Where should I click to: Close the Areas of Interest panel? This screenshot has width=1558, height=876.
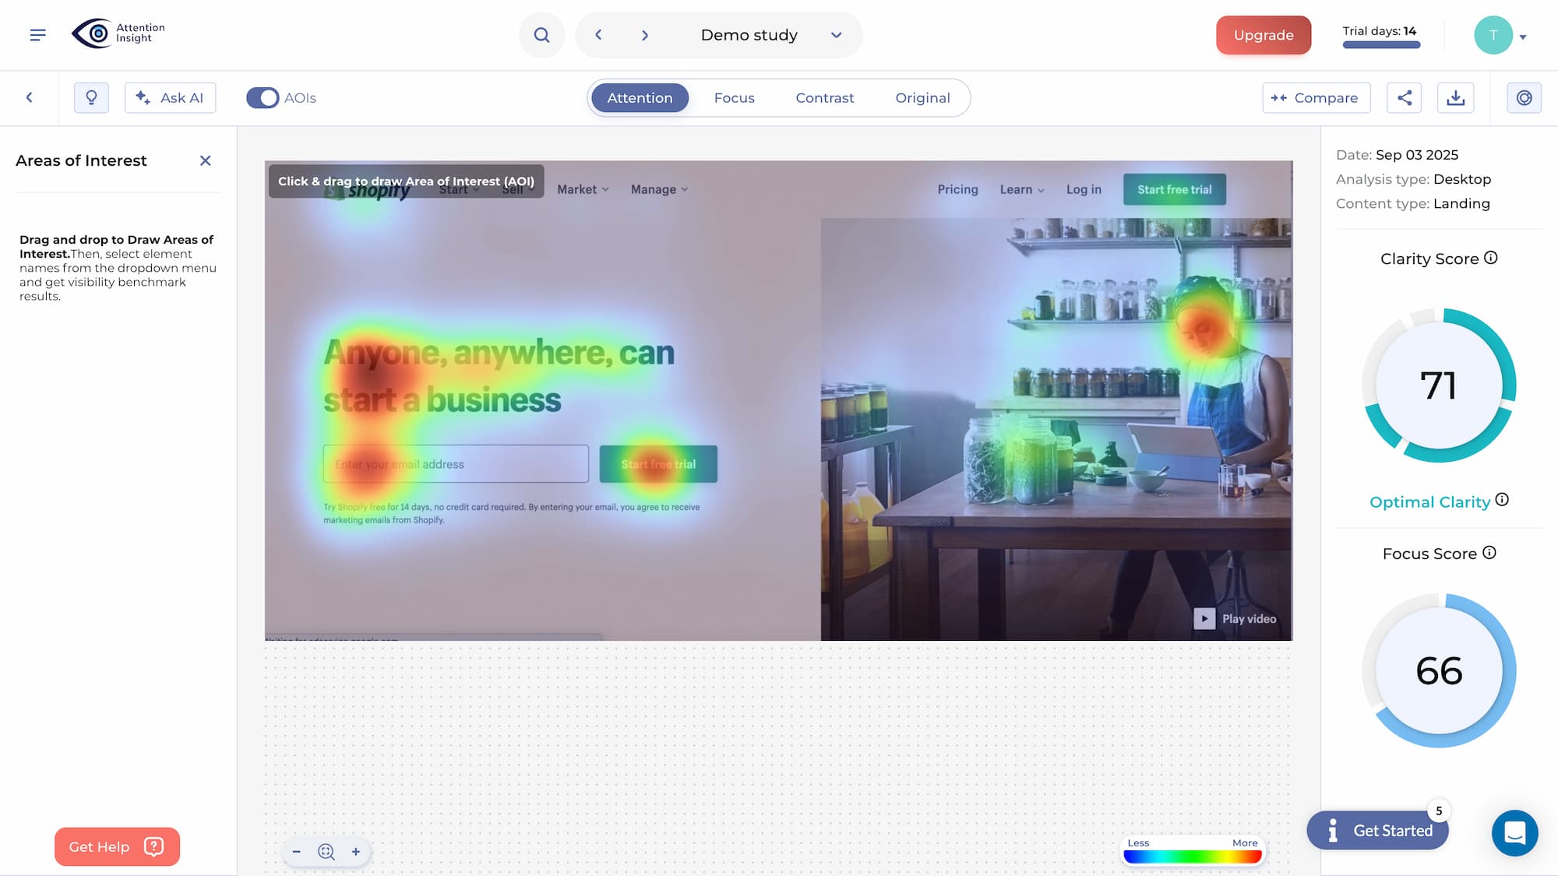206,160
